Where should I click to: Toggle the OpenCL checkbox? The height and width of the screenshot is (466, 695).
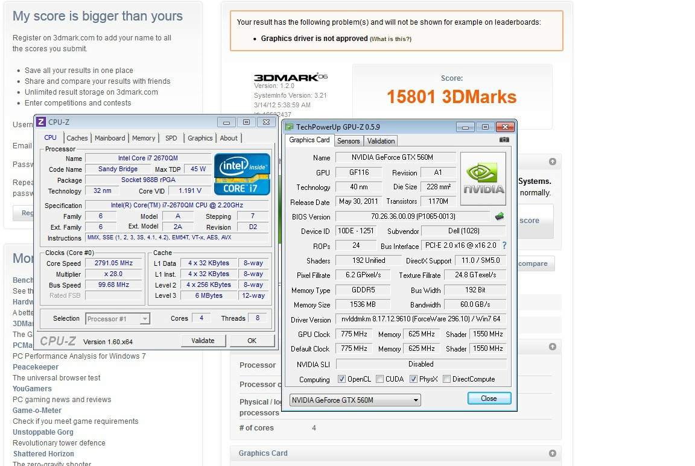click(x=341, y=379)
